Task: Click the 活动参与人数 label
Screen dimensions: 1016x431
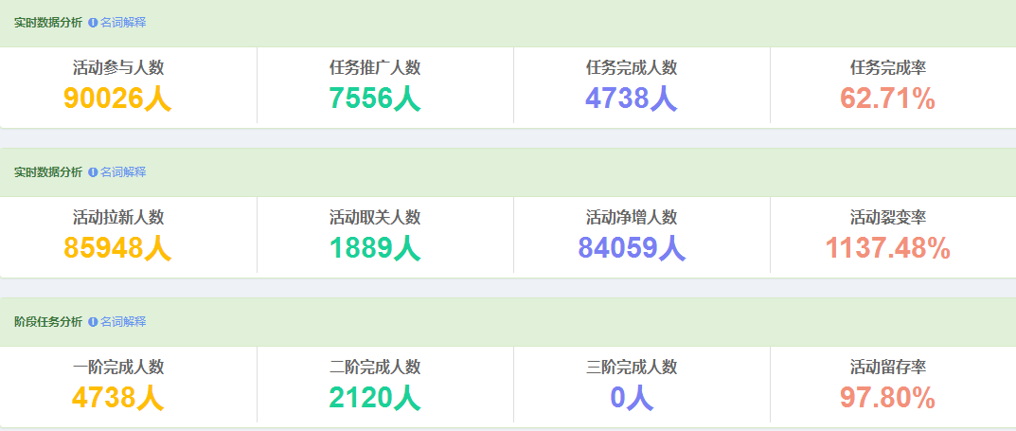Action: 118,67
